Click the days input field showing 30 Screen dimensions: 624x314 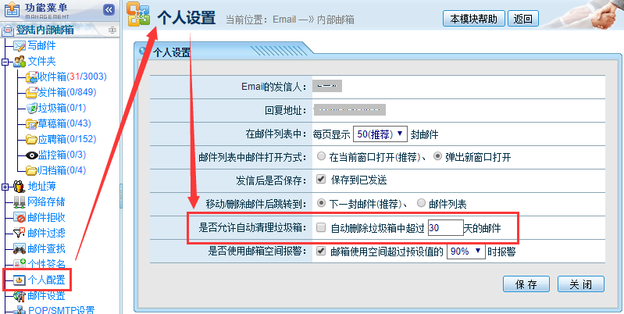445,228
